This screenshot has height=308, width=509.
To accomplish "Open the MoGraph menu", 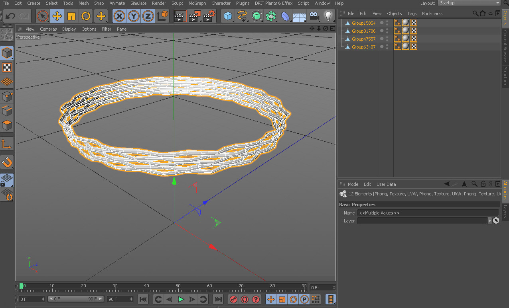I will (197, 3).
